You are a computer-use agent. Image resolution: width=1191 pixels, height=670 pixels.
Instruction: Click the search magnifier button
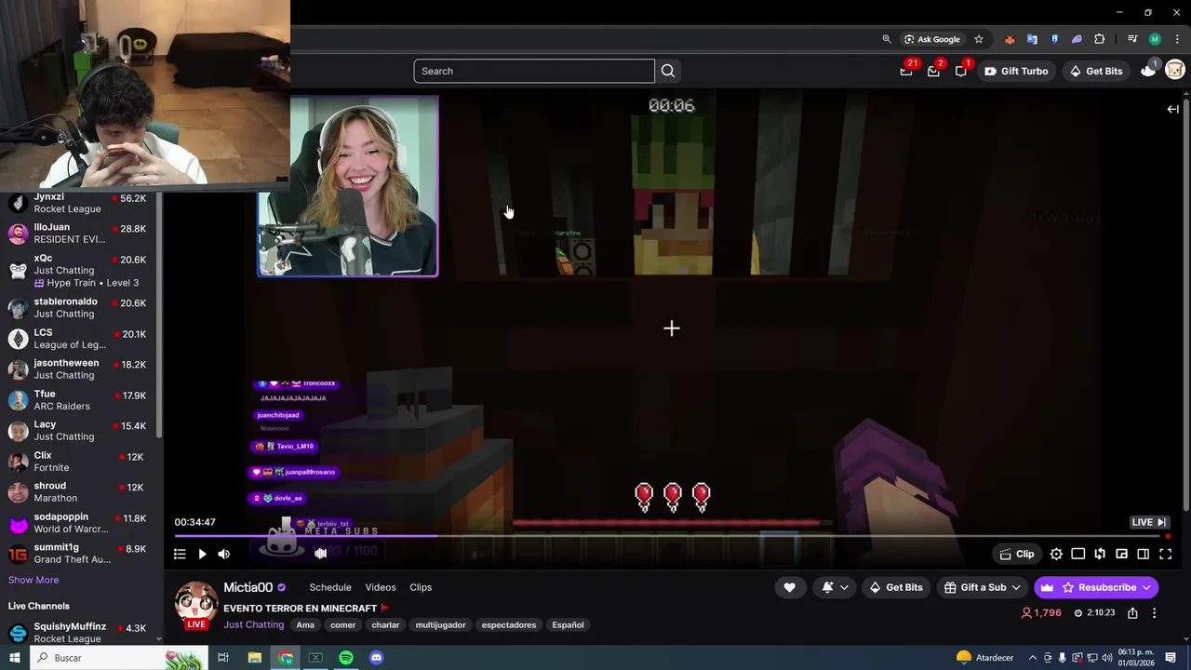[x=668, y=71]
